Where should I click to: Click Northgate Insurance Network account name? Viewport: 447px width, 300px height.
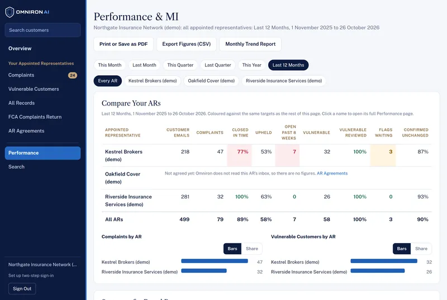pyautogui.click(x=42, y=265)
